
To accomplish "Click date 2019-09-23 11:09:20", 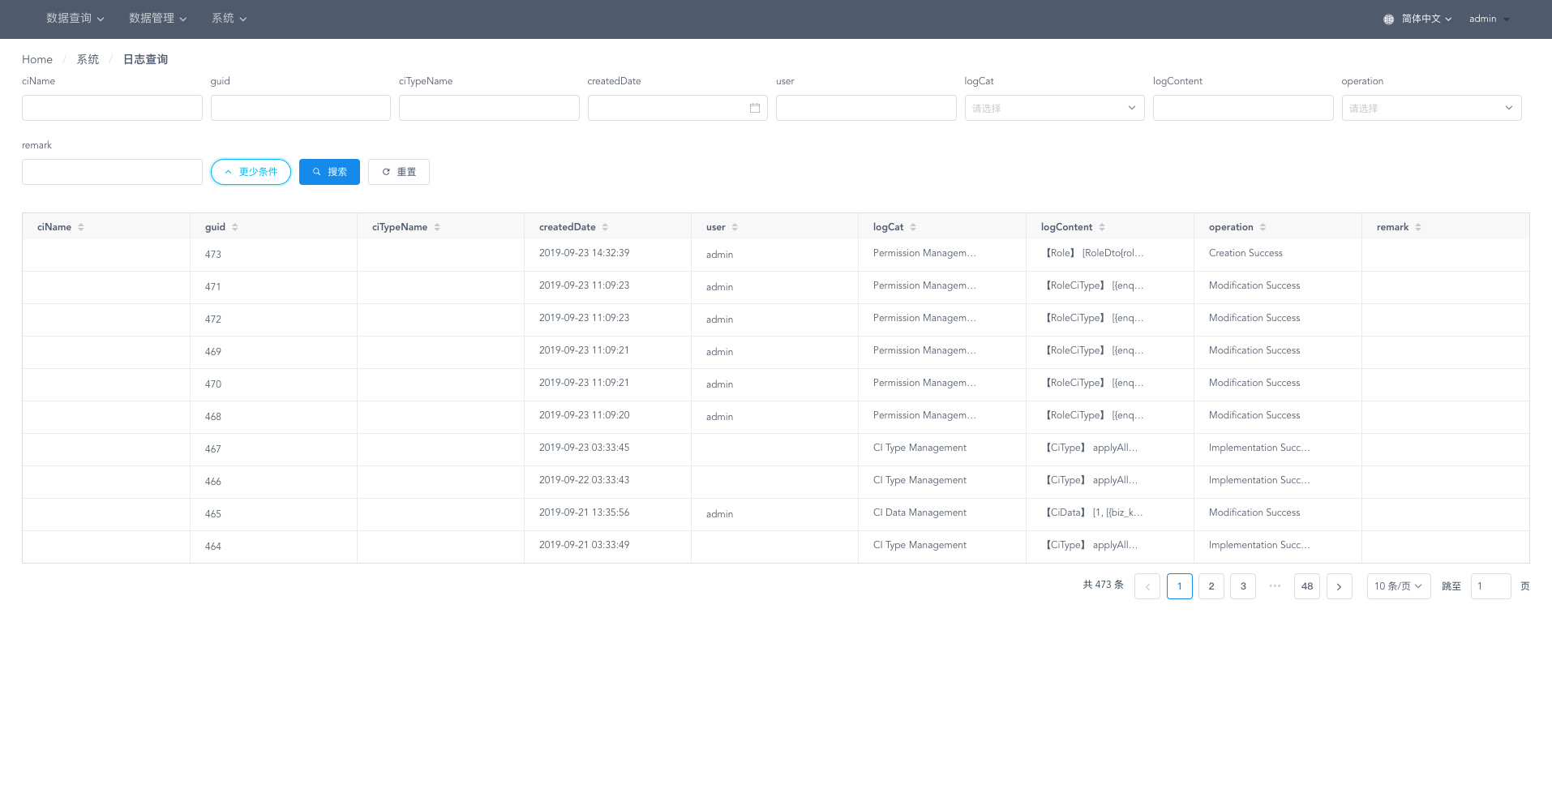I will pos(585,415).
